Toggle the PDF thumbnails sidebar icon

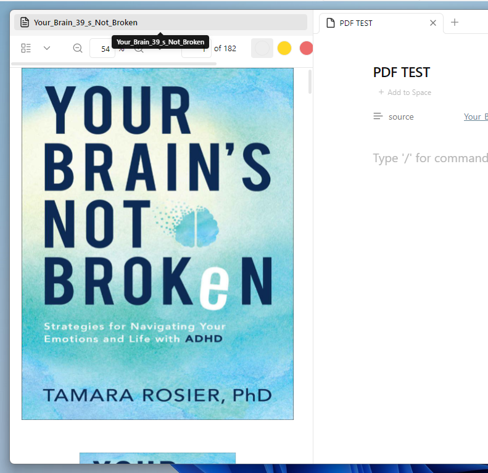click(26, 48)
